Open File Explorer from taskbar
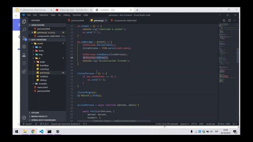Screen dimensions: 253x142 (25, 131)
